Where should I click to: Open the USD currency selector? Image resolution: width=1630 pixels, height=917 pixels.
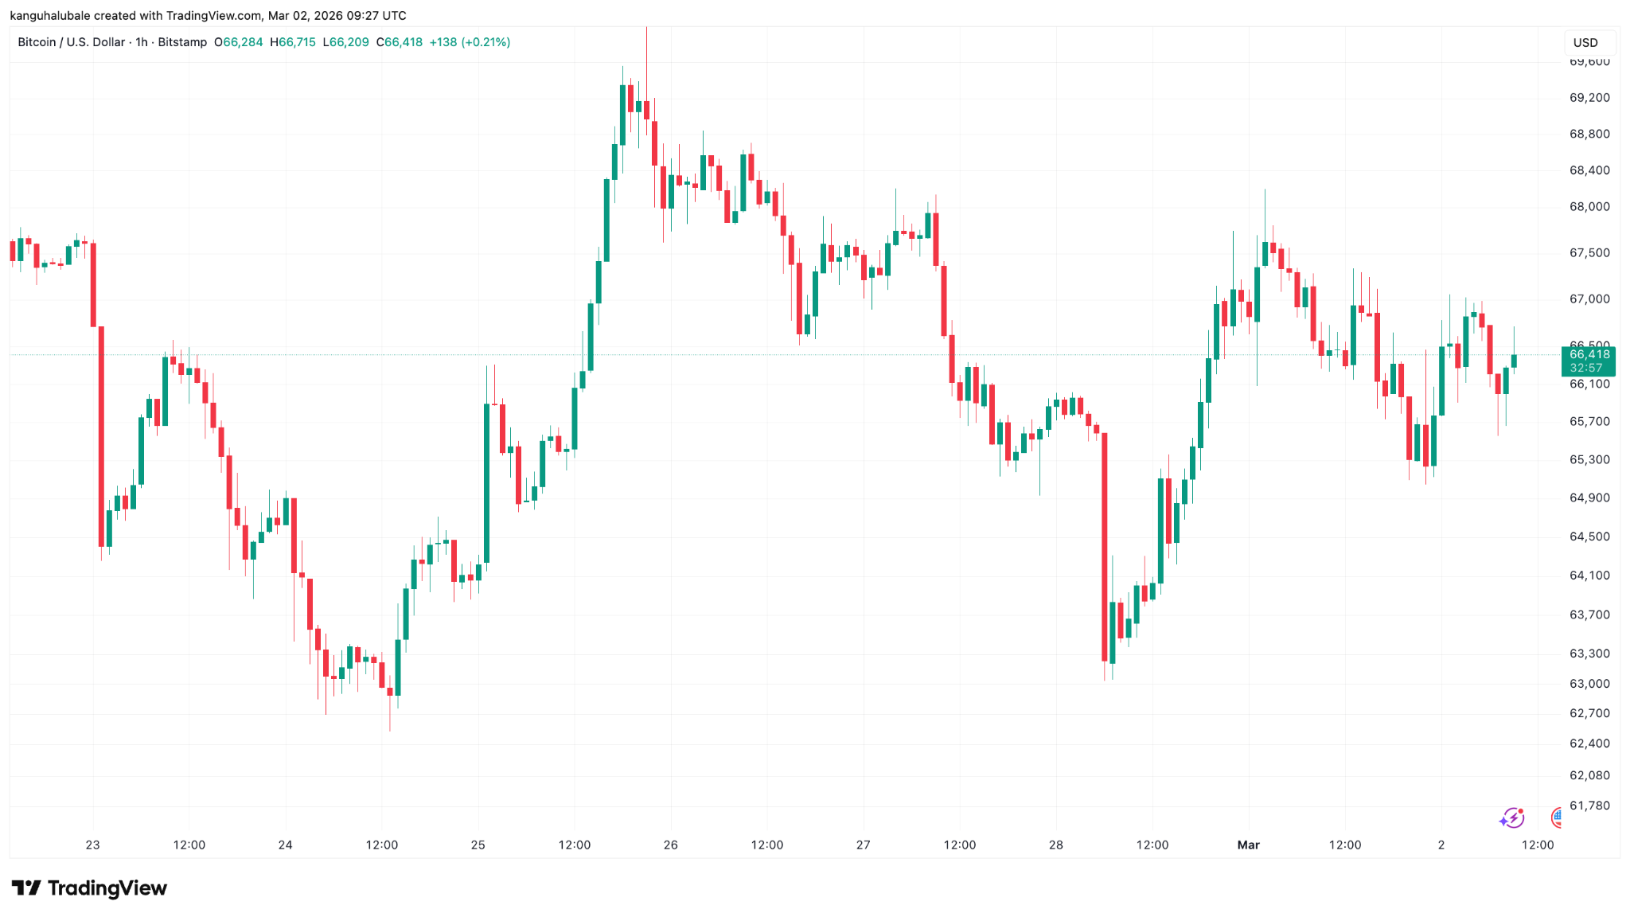[1585, 42]
